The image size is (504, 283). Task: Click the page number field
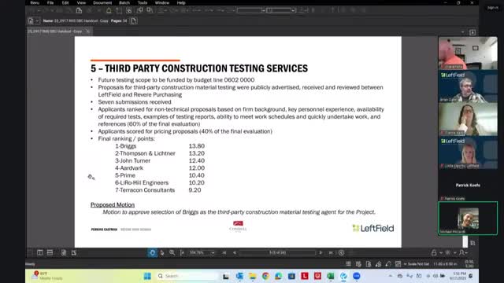pyautogui.click(x=277, y=253)
